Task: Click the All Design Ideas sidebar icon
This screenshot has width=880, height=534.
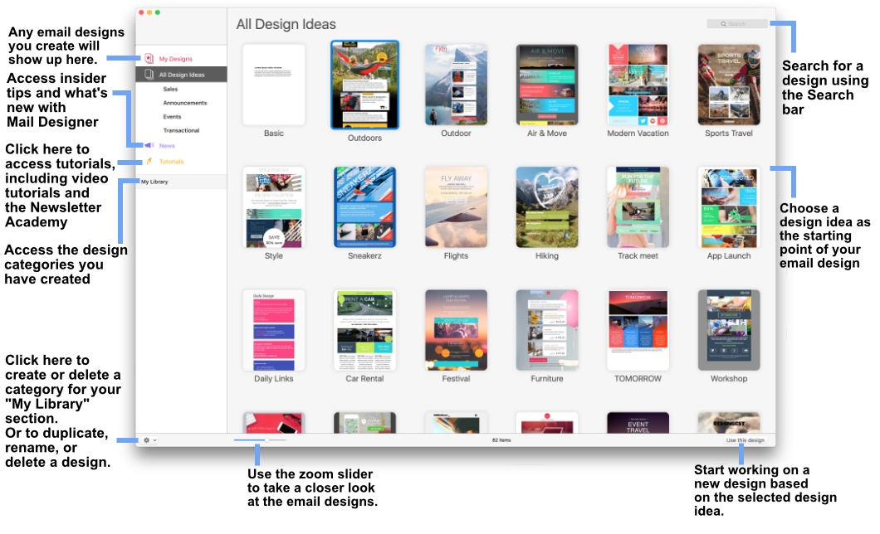Action: (x=149, y=75)
